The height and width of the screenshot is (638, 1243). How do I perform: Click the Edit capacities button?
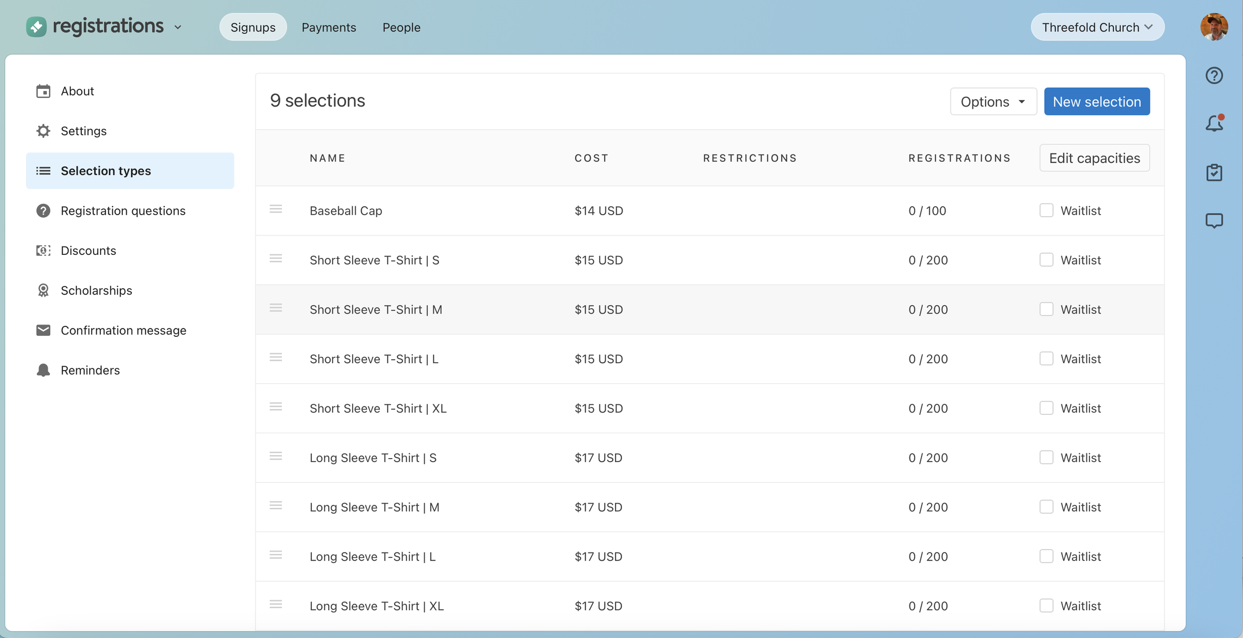(x=1094, y=158)
